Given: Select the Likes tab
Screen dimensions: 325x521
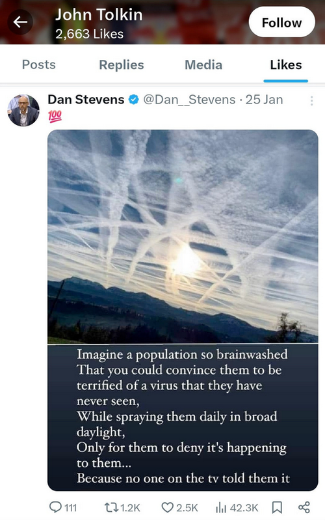Looking at the screenshot, I should tap(285, 64).
